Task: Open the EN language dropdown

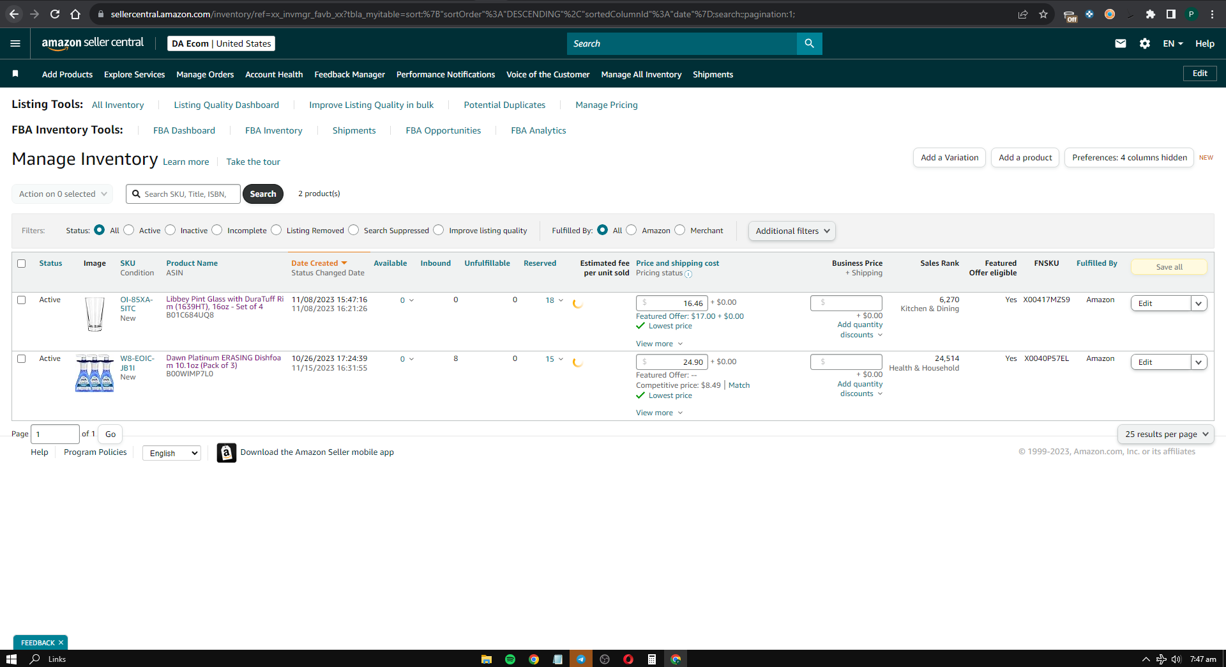Action: pyautogui.click(x=1173, y=43)
